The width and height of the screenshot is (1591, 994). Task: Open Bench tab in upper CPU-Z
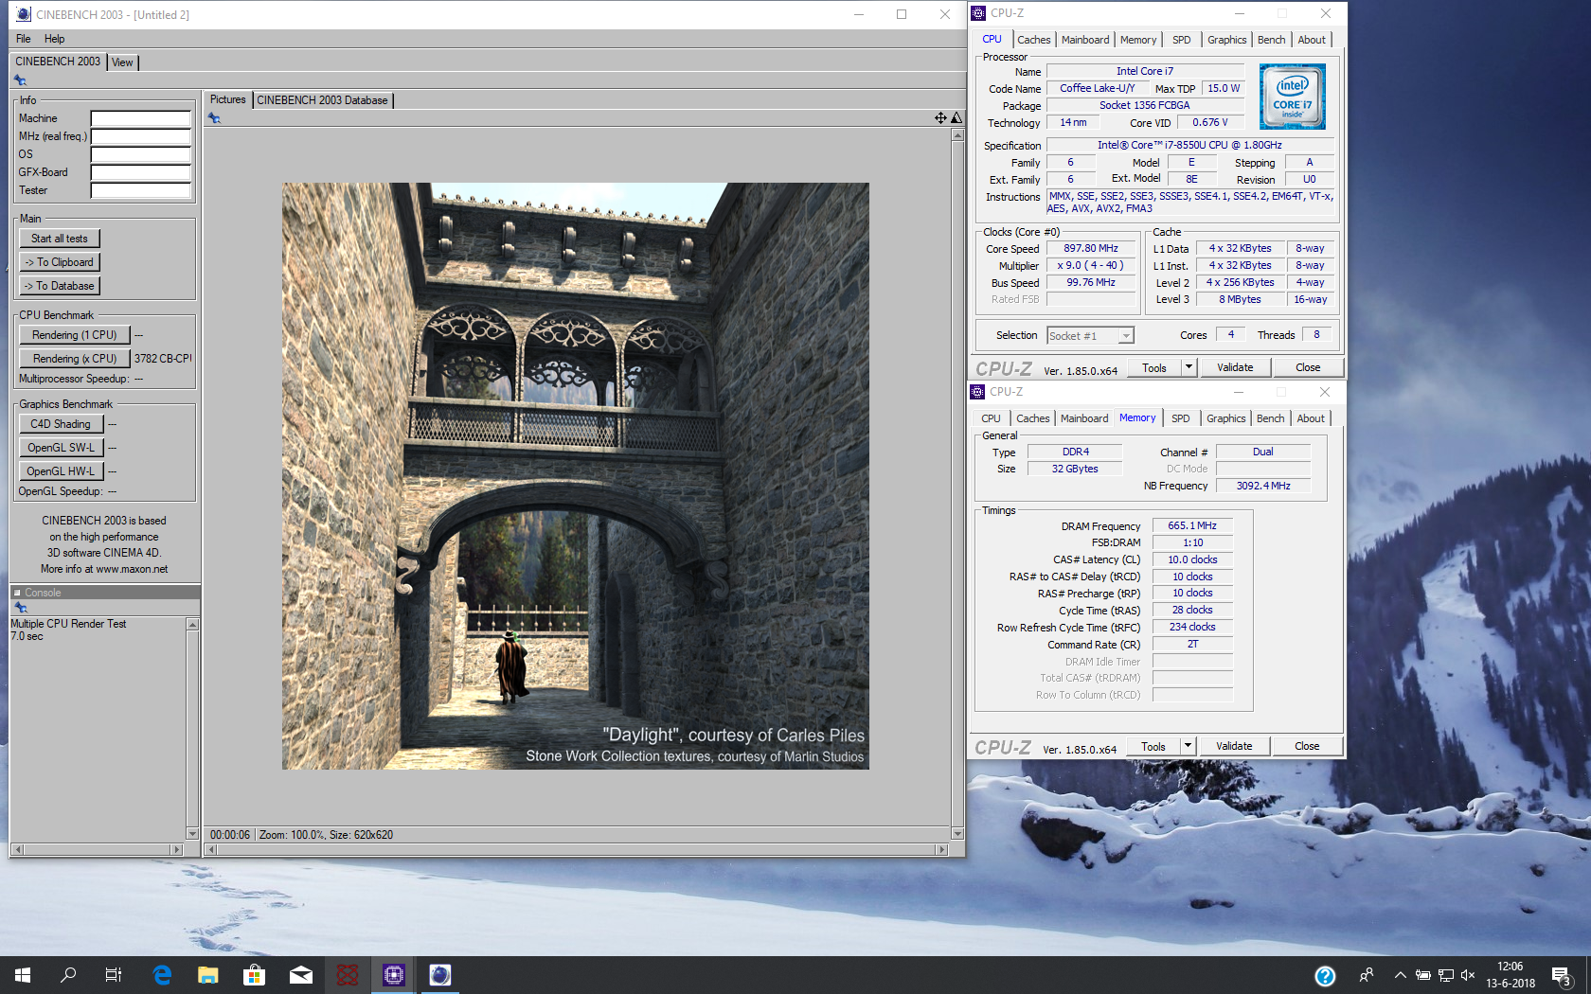[1271, 40]
